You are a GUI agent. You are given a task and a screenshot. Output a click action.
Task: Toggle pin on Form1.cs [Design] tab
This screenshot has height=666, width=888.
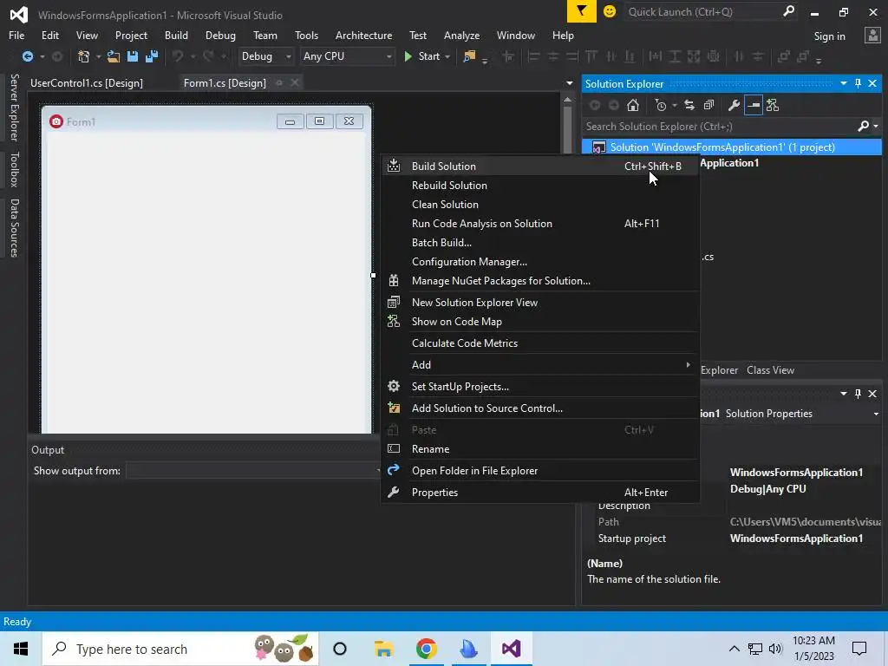[x=279, y=82]
